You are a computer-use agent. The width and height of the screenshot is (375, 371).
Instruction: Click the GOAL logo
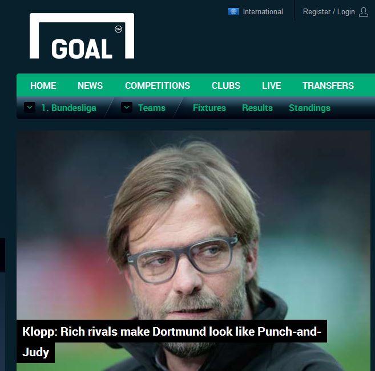click(82, 36)
